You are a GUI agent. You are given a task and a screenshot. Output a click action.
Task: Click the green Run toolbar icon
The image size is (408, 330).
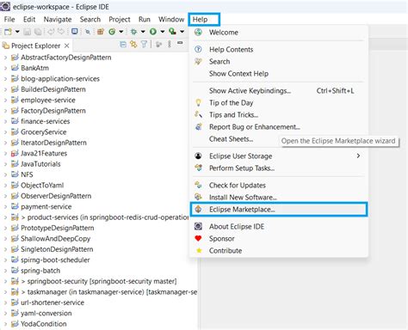click(153, 32)
